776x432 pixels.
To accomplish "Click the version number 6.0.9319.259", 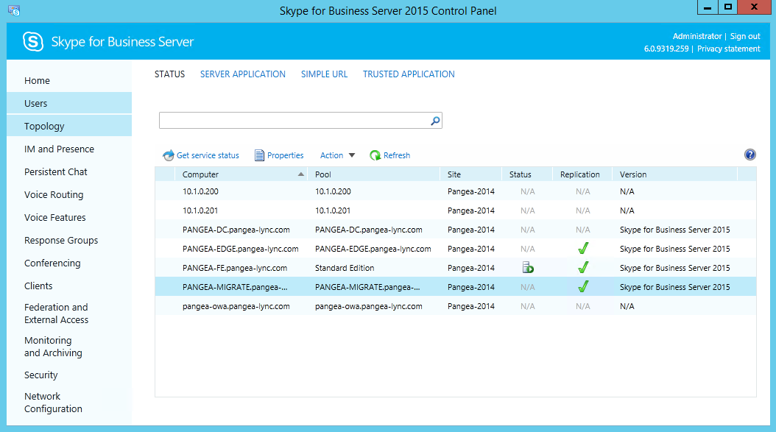I will tap(666, 49).
